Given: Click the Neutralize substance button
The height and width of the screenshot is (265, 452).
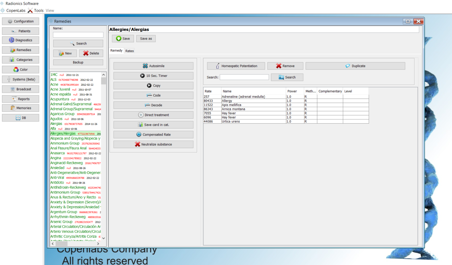Looking at the screenshot, I should coord(153,144).
